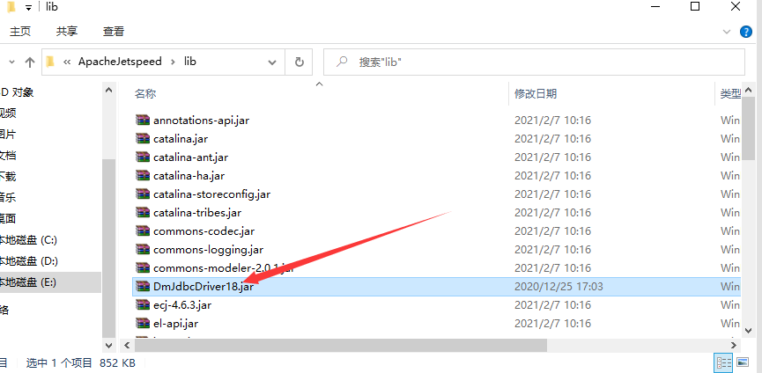Select commons-modeler-2.0.1.jar file icon

[143, 267]
